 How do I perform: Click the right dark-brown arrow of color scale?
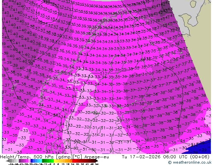pos(97,161)
